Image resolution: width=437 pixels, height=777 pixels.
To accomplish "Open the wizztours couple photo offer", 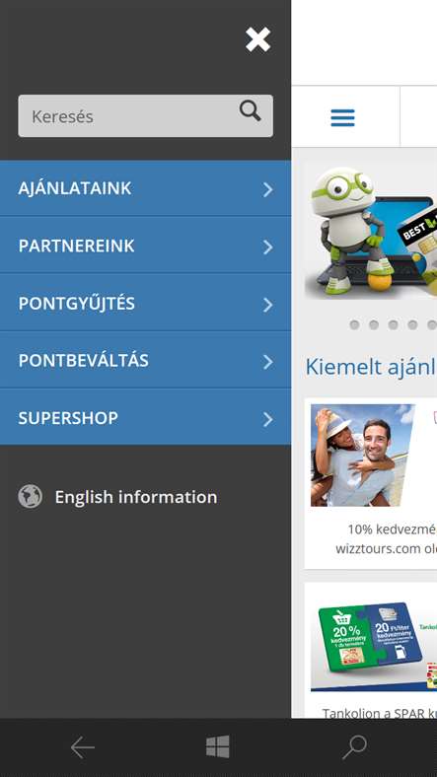I will click(x=363, y=456).
